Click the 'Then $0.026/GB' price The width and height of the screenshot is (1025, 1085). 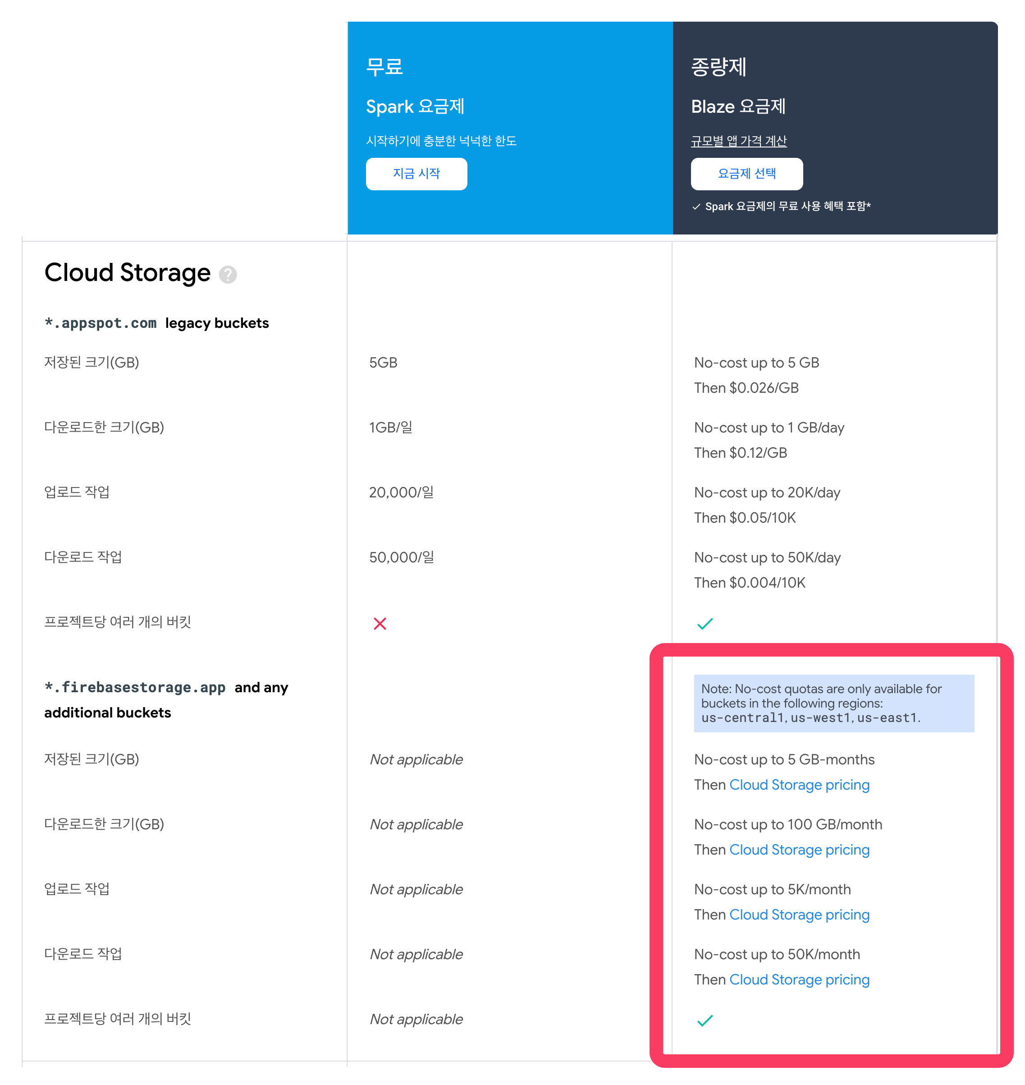746,388
